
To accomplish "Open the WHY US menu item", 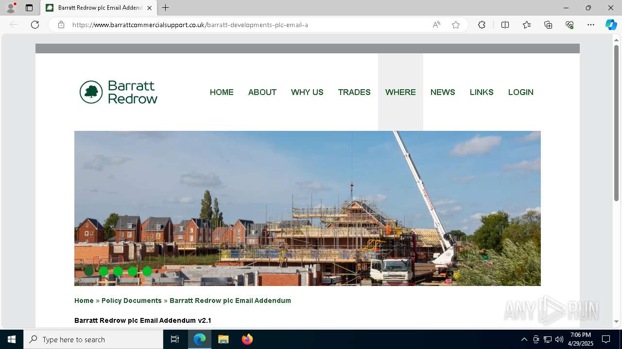I will tap(307, 92).
